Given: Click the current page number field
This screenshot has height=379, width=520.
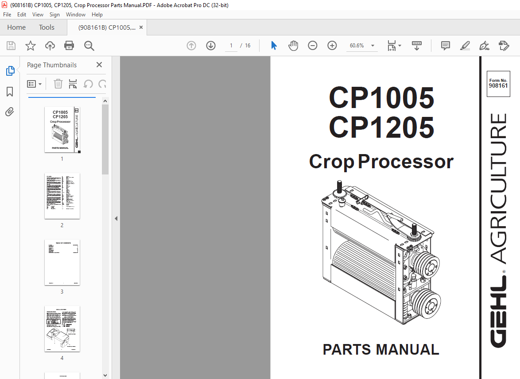Looking at the screenshot, I should [x=231, y=46].
